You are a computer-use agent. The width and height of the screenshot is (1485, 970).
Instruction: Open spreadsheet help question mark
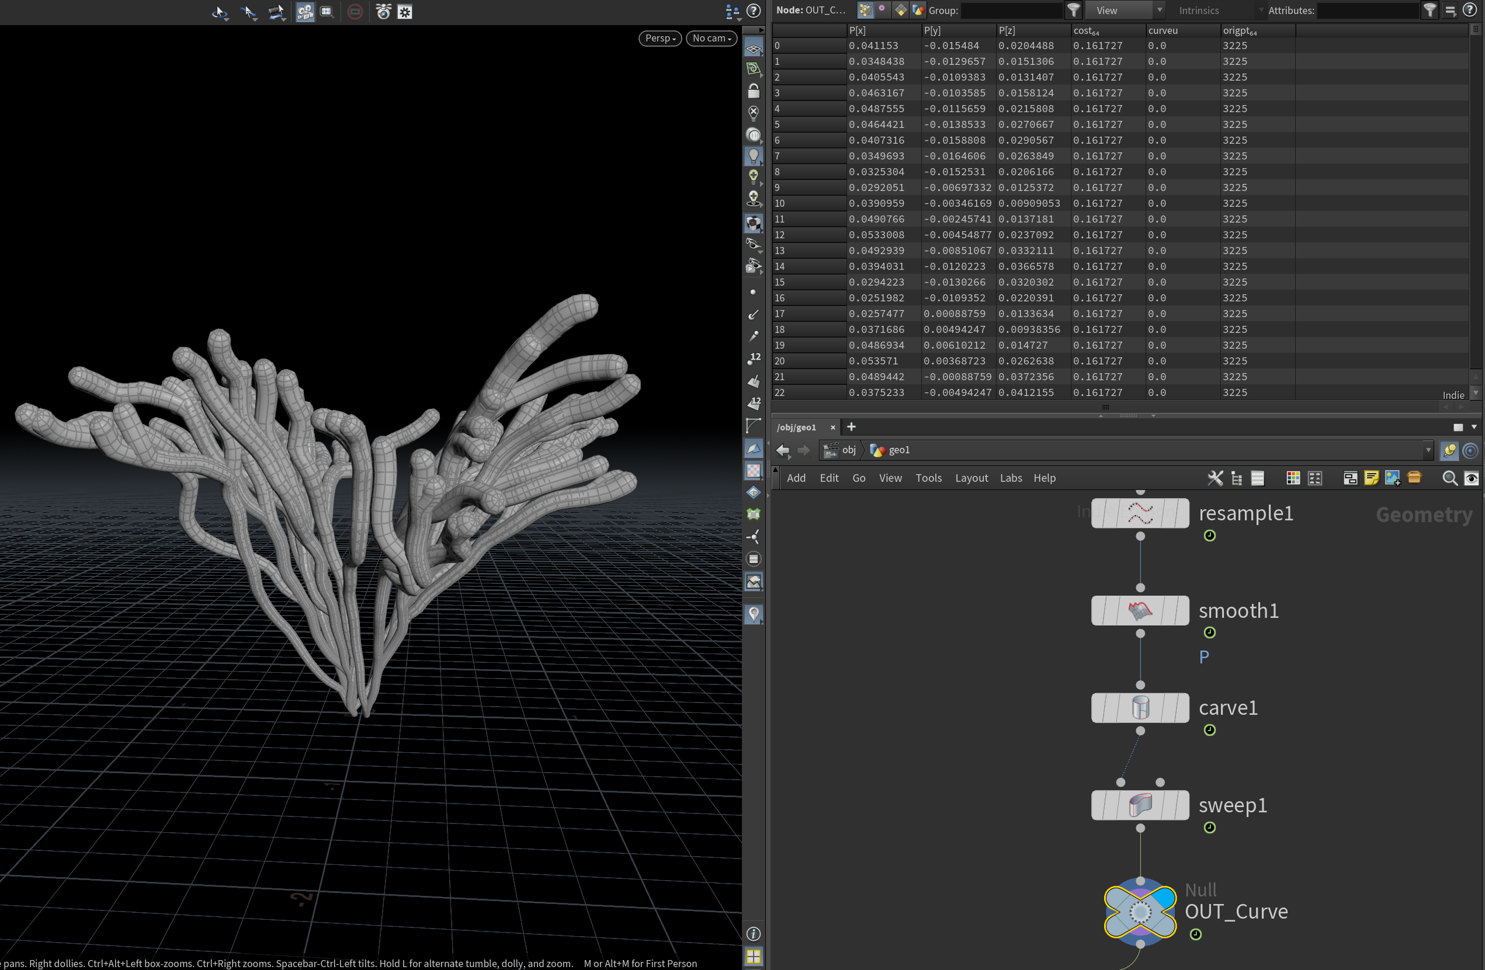click(x=1469, y=10)
